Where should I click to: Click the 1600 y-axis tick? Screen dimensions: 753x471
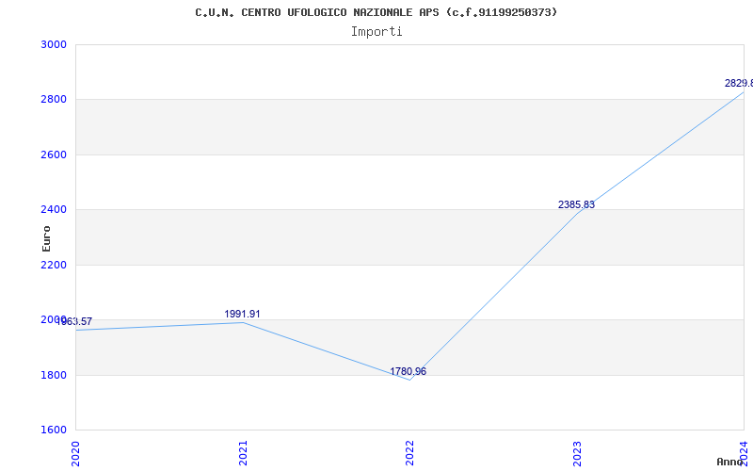(x=52, y=430)
